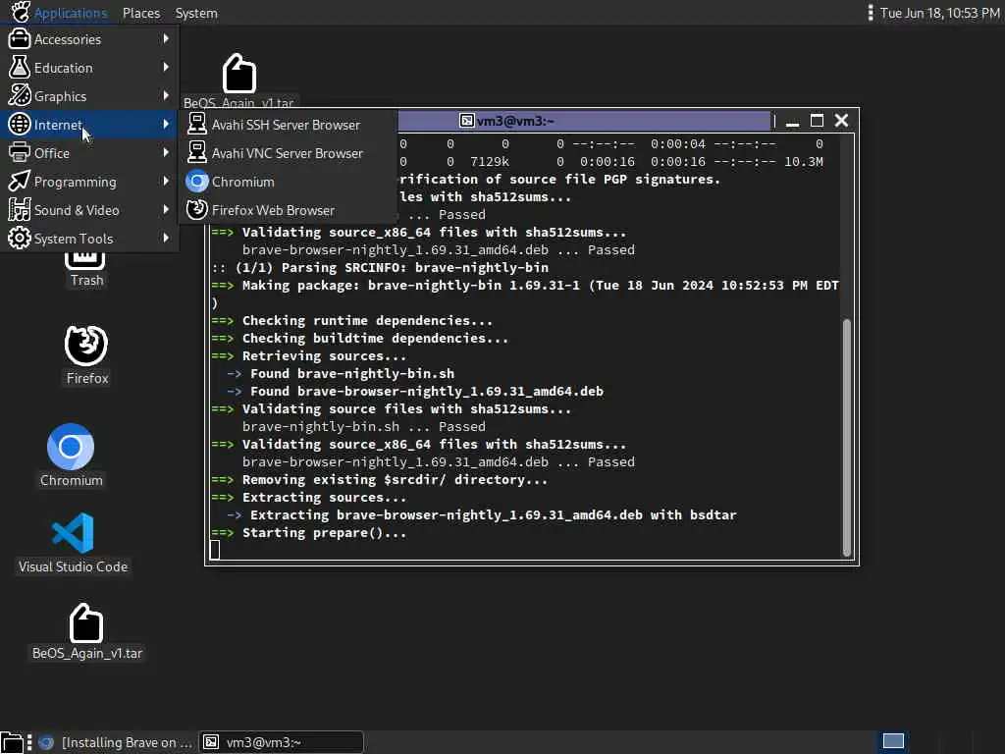Click '(1/1) Parsing SRCINFO' terminal line
This screenshot has height=754, width=1005.
pos(380,267)
